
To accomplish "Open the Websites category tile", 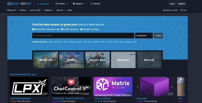I will [x=123, y=60].
